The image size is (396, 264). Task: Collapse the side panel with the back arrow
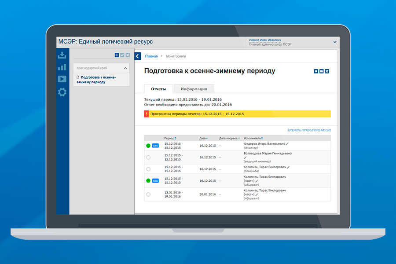138,56
